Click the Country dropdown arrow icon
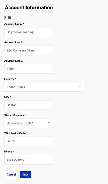Image resolution: width=108 pixels, height=184 pixels. click(80, 87)
